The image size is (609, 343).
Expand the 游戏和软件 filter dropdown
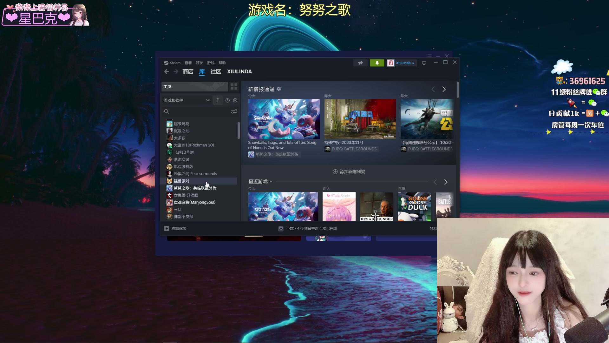[x=187, y=100]
